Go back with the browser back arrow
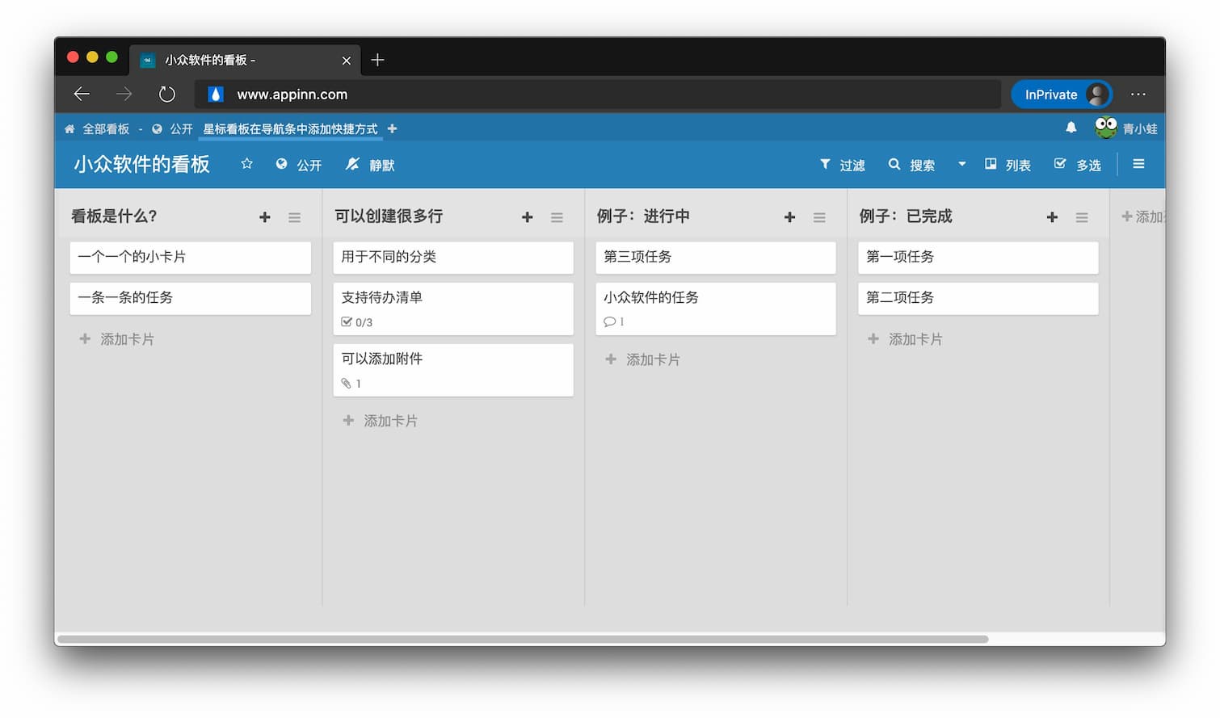1220x718 pixels. (x=82, y=94)
